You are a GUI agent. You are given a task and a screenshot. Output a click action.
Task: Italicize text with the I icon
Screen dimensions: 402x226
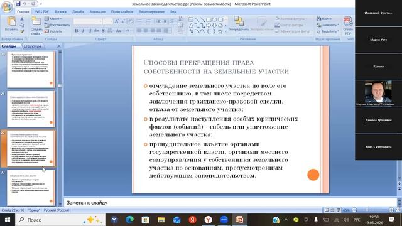pos(83,31)
